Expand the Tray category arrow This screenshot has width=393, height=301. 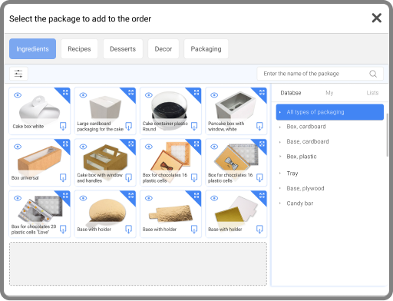pos(280,174)
